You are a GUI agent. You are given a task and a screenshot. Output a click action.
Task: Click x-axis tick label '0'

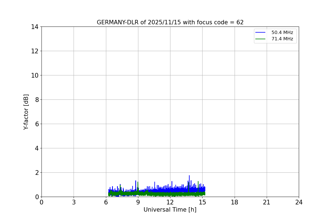(41, 202)
